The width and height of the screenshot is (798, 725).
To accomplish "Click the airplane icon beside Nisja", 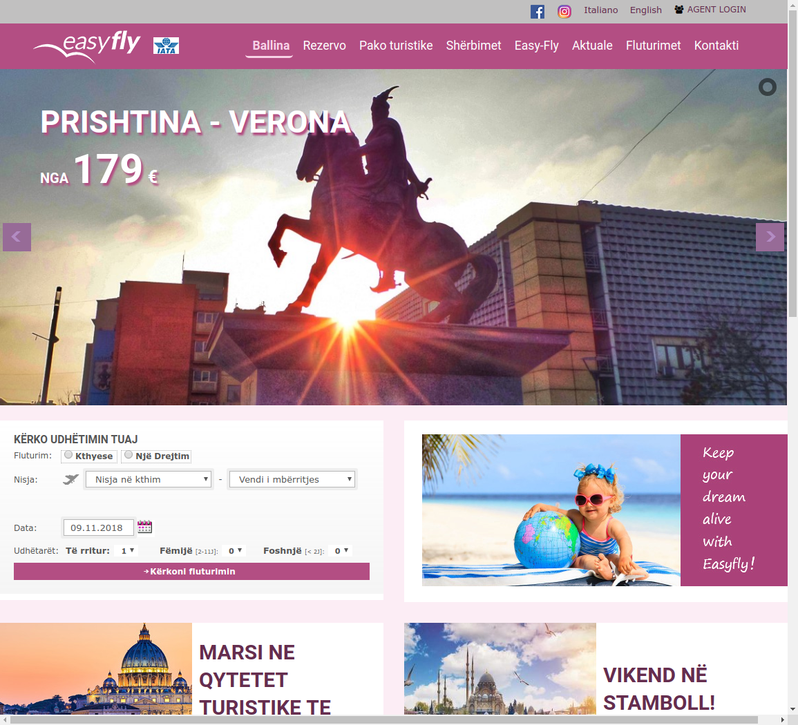I will tap(70, 479).
